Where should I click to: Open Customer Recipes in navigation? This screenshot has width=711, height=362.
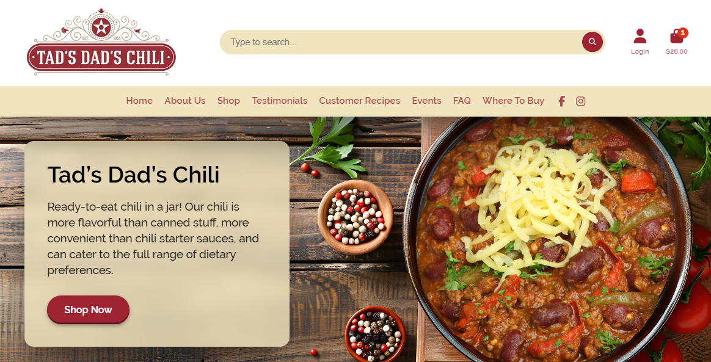coord(360,101)
